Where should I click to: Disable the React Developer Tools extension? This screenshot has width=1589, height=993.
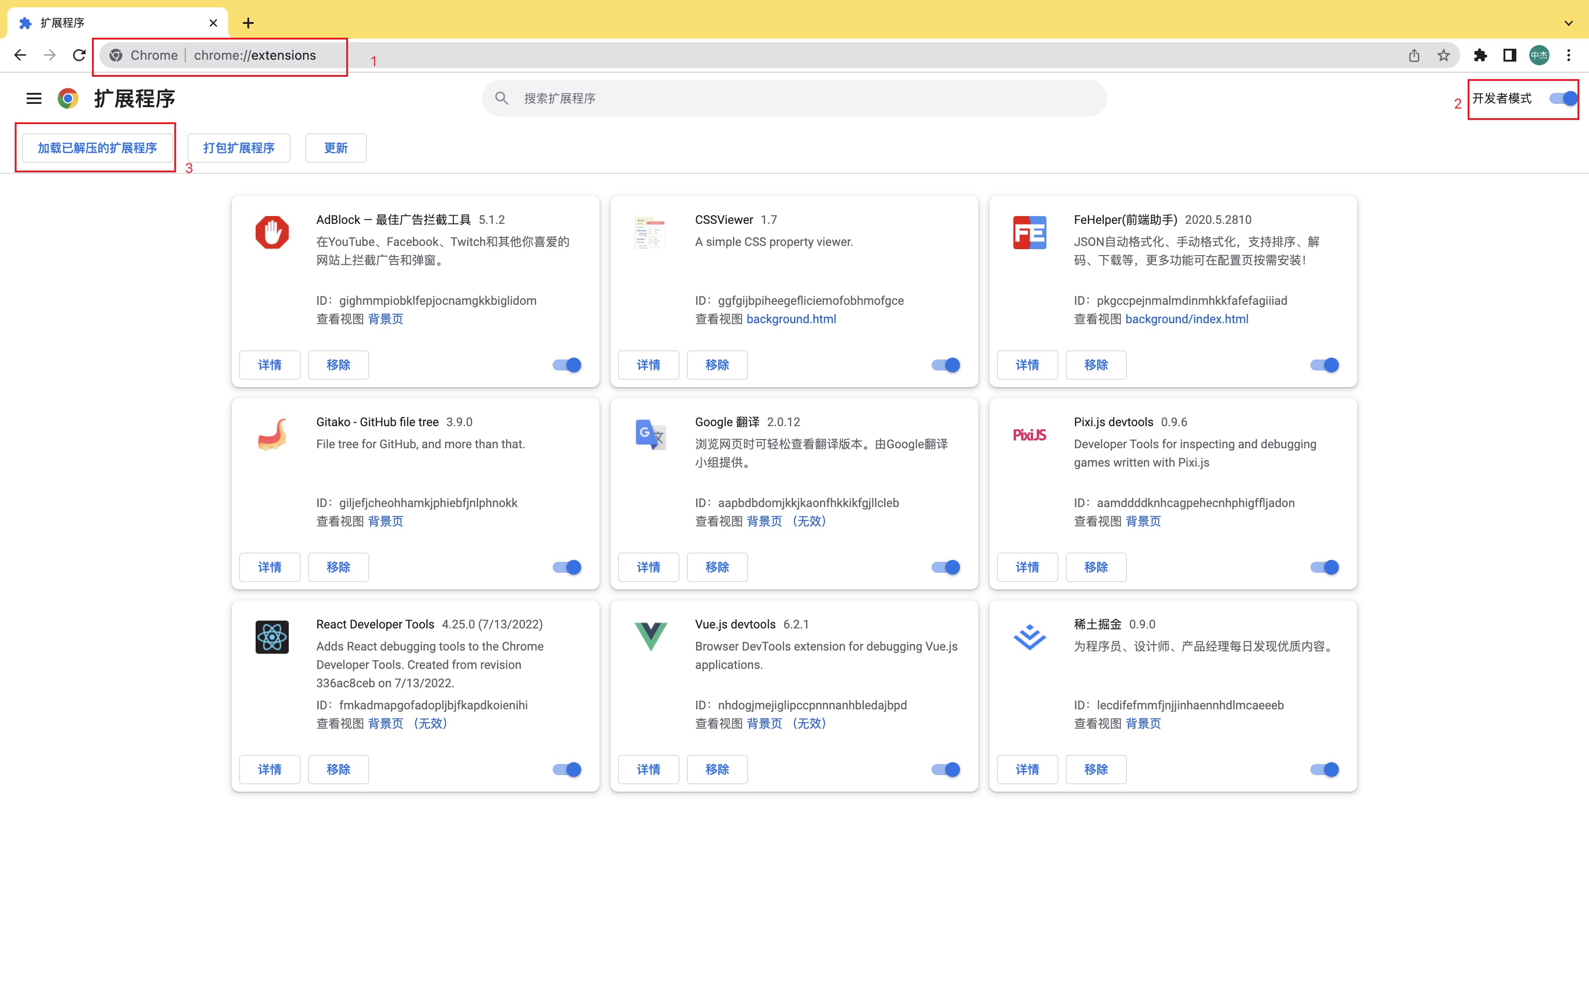(566, 770)
